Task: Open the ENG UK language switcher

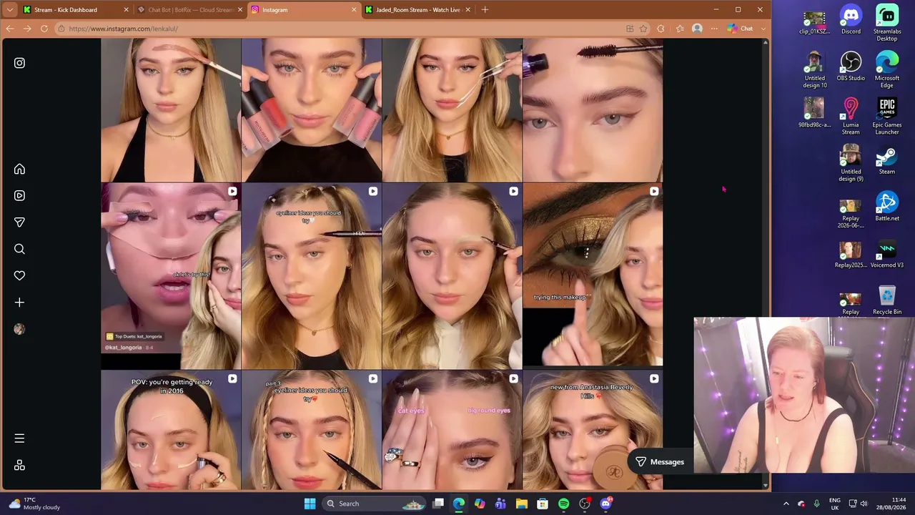Action: coord(834,504)
